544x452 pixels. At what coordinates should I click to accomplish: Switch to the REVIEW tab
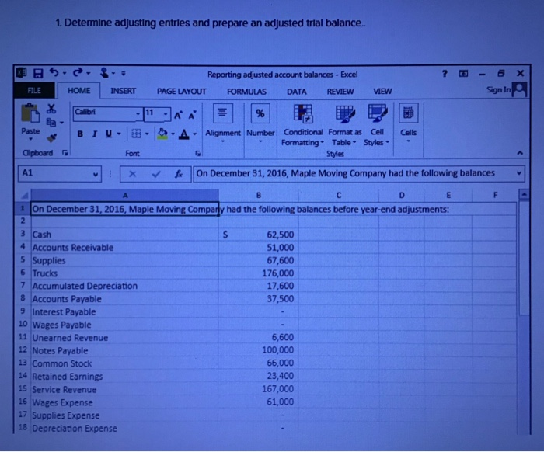pyautogui.click(x=340, y=92)
